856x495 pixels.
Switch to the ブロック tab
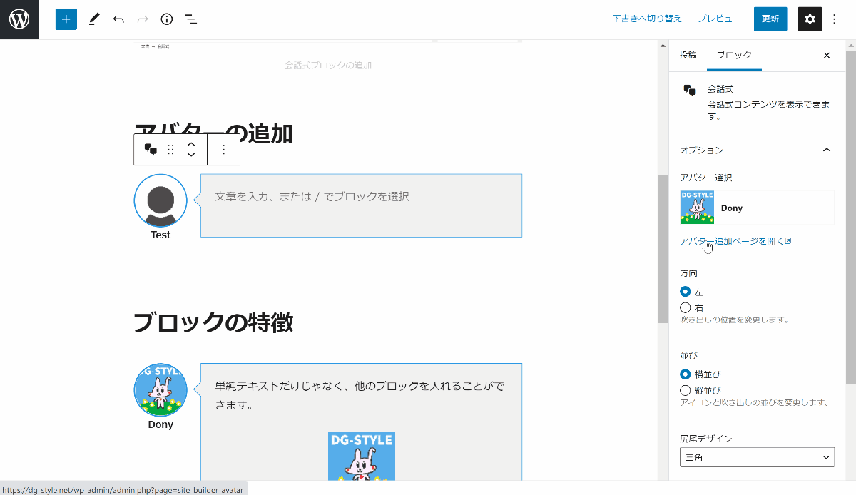click(x=734, y=55)
